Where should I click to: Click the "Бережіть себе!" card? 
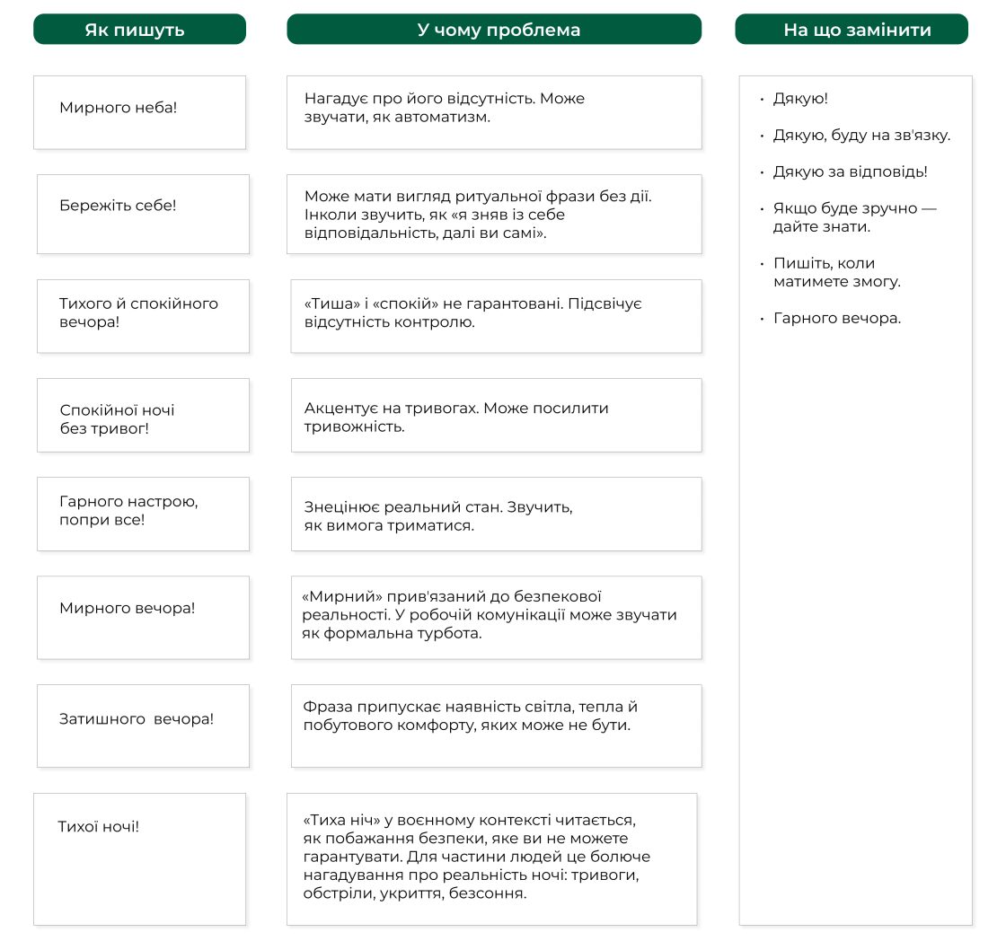pyautogui.click(x=143, y=214)
